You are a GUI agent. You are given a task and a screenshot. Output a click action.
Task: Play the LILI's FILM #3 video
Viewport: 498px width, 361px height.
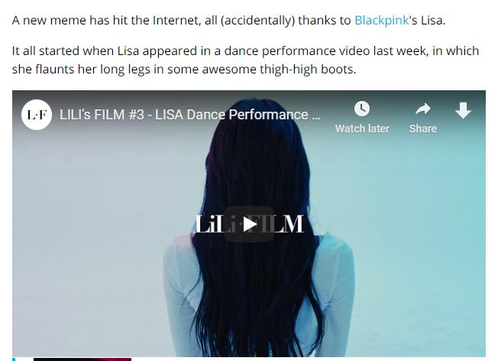point(249,224)
